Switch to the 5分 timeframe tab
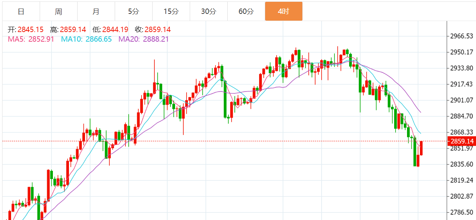Image resolution: width=476 pixels, height=220 pixels. coord(133,11)
